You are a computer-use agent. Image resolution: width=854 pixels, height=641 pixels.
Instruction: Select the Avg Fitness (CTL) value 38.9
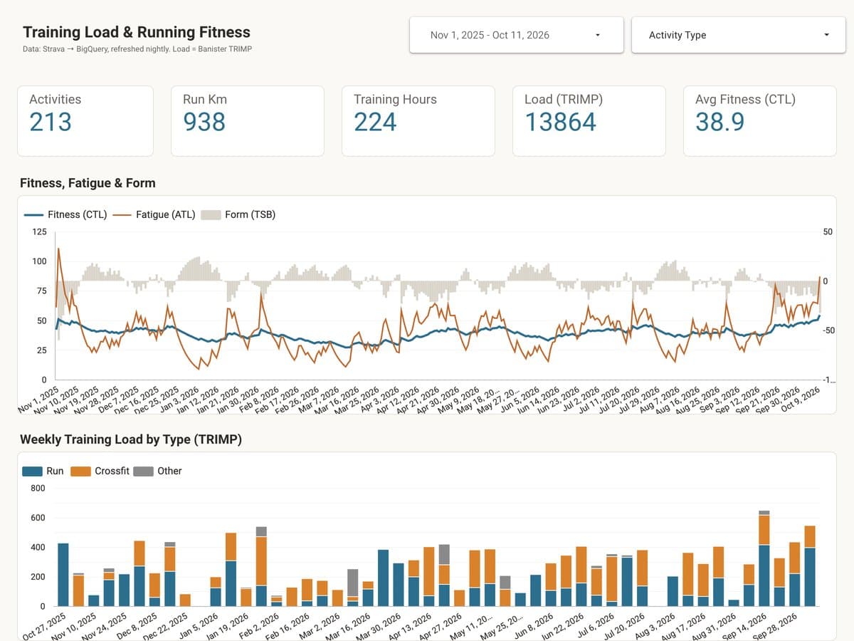[x=720, y=122]
